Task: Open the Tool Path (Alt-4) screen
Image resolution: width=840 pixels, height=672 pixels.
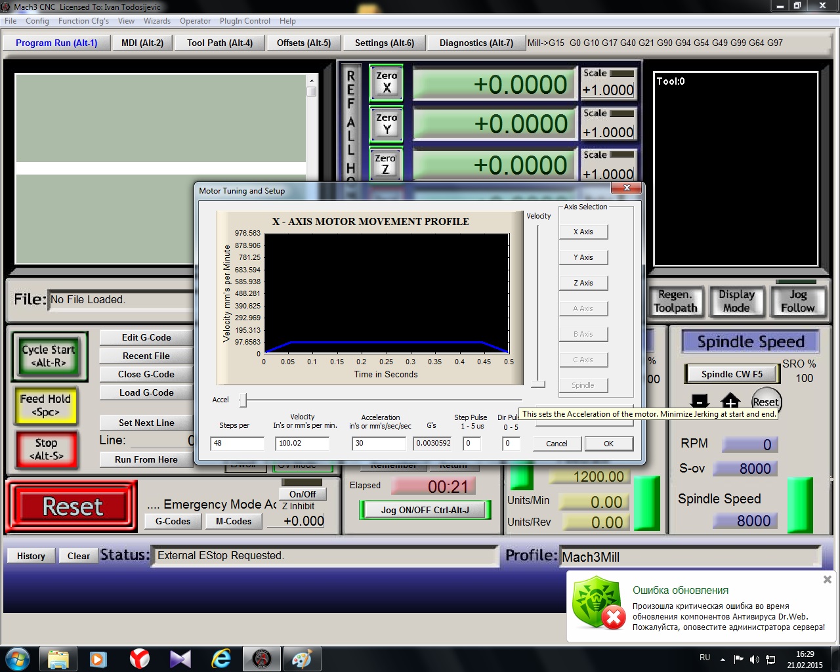Action: pyautogui.click(x=220, y=43)
